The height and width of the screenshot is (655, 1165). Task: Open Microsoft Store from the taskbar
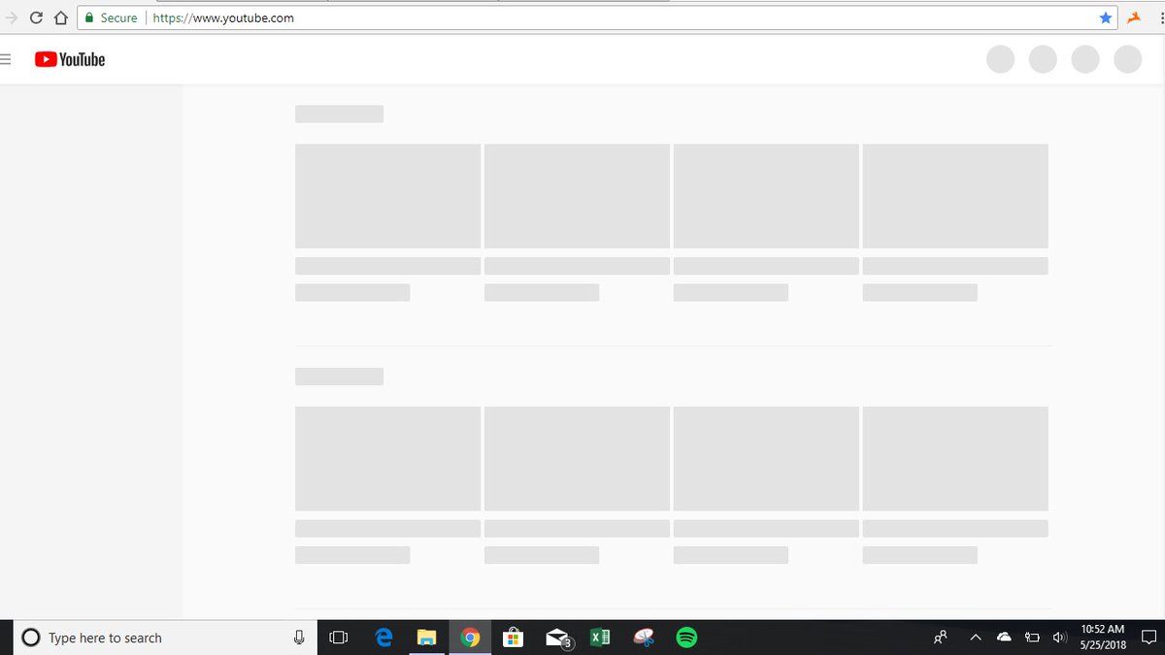(x=514, y=638)
